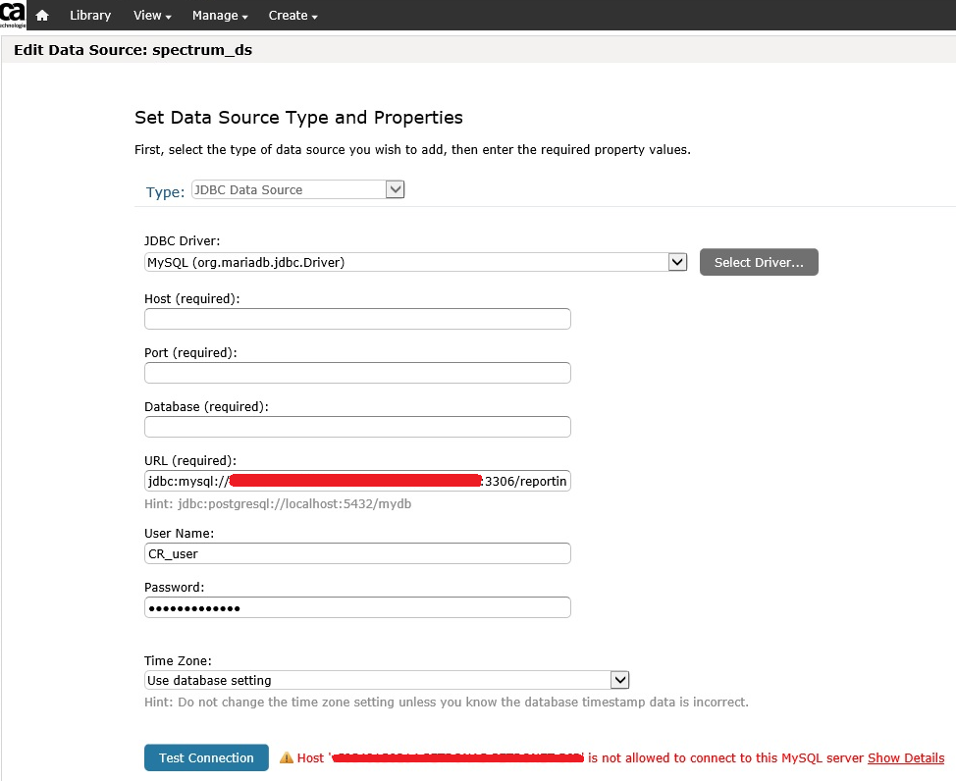The image size is (956, 781).
Task: Click into the Port field
Action: pos(357,373)
